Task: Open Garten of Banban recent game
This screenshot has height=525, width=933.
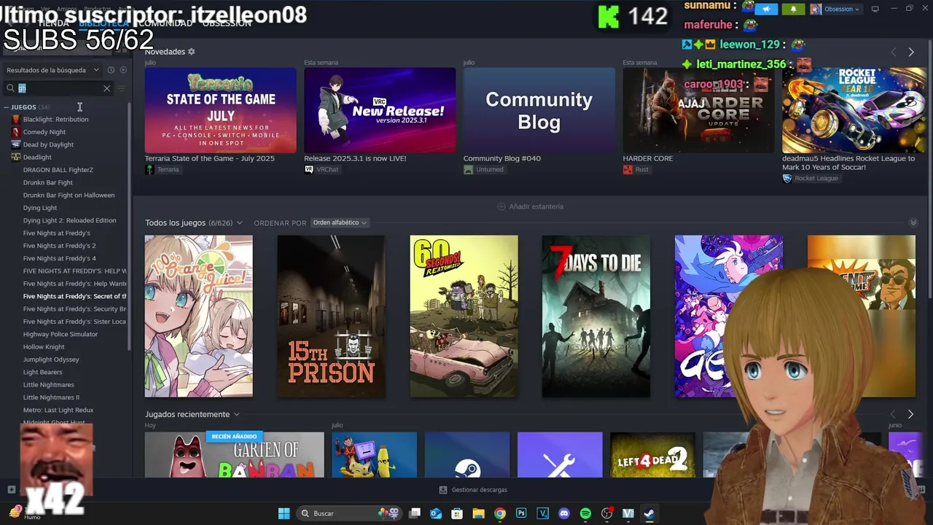Action: 234,455
